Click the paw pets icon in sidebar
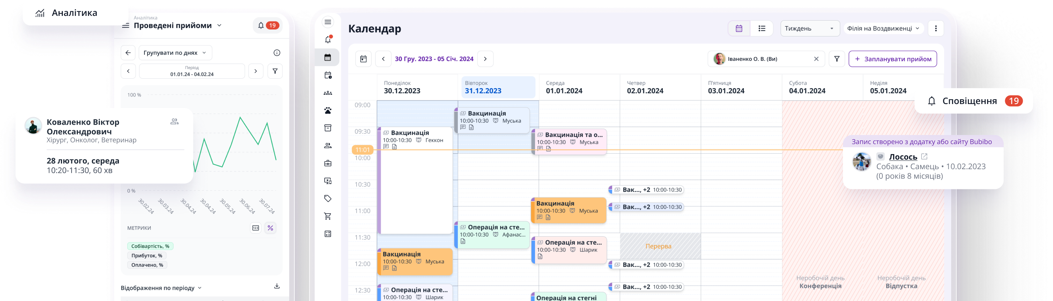 pos(327,110)
